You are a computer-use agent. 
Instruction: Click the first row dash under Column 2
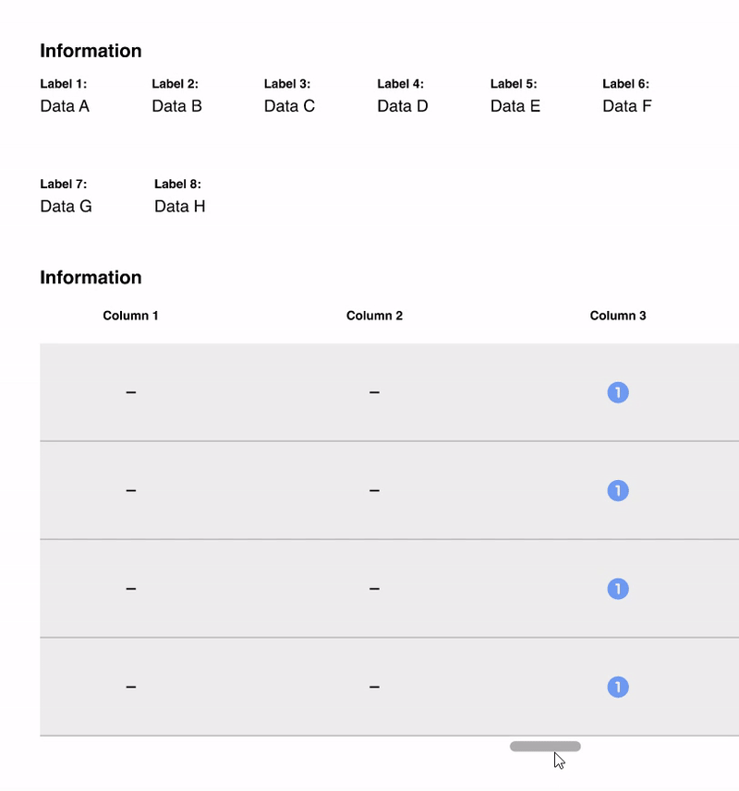374,392
